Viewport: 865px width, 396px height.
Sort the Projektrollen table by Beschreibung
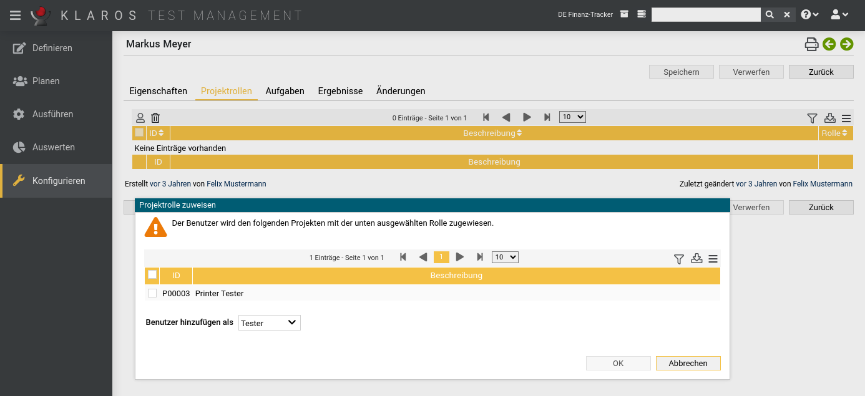click(x=494, y=133)
